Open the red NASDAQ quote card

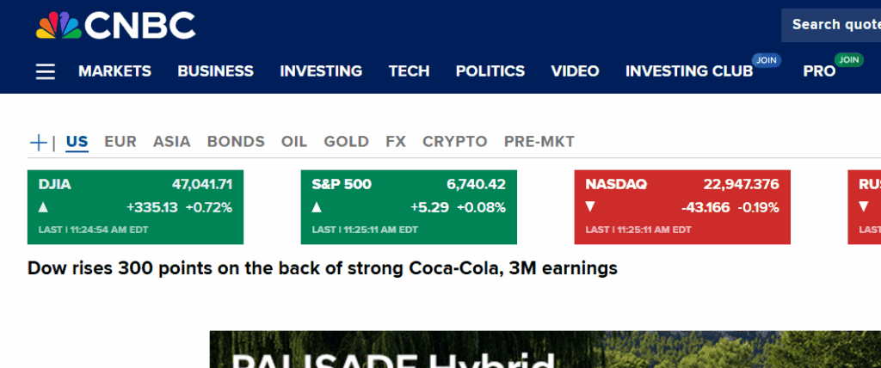[x=682, y=206]
